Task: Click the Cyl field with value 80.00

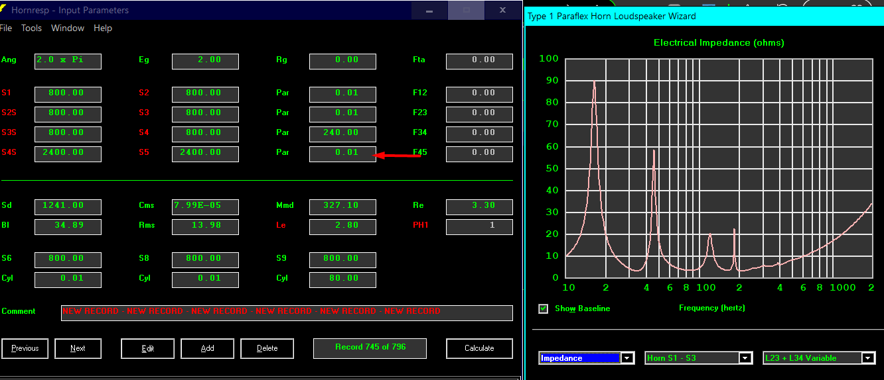Action: (342, 280)
